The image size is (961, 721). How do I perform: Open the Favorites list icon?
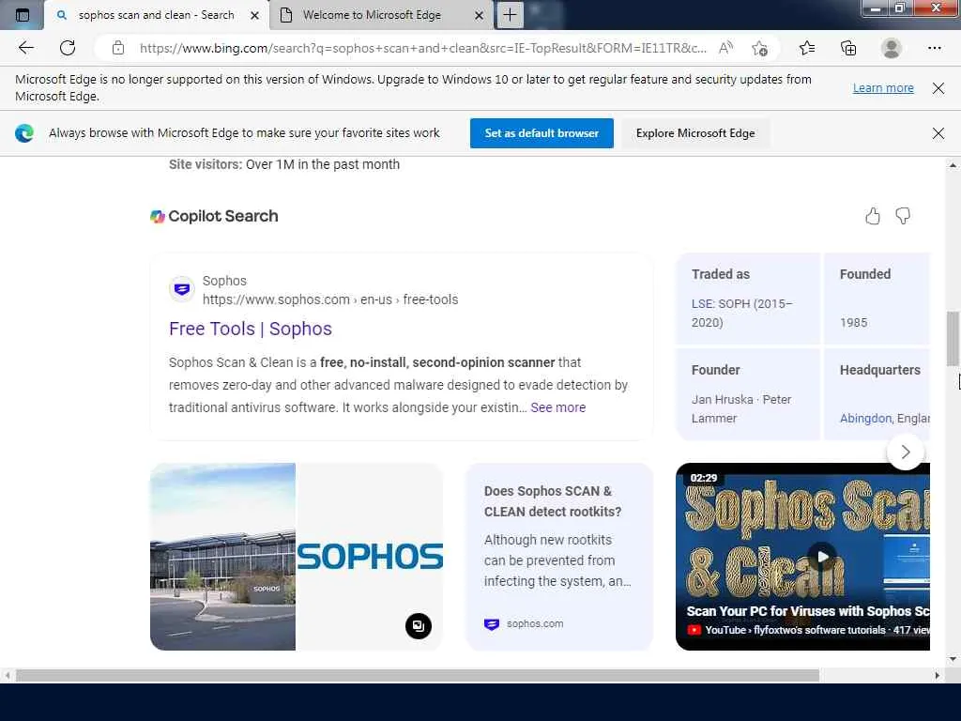[x=807, y=48]
